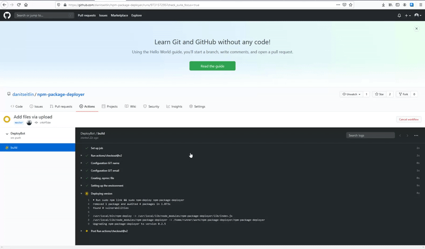This screenshot has height=249, width=425.
Task: Open the log options three-dot menu
Action: pyautogui.click(x=416, y=136)
